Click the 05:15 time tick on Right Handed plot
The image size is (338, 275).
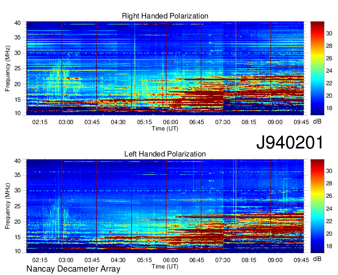[145, 122]
